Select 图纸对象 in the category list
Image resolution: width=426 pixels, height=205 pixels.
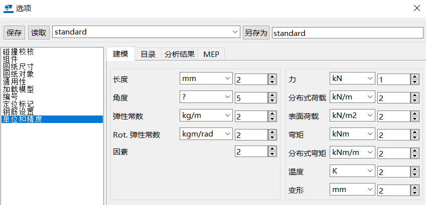52,74
